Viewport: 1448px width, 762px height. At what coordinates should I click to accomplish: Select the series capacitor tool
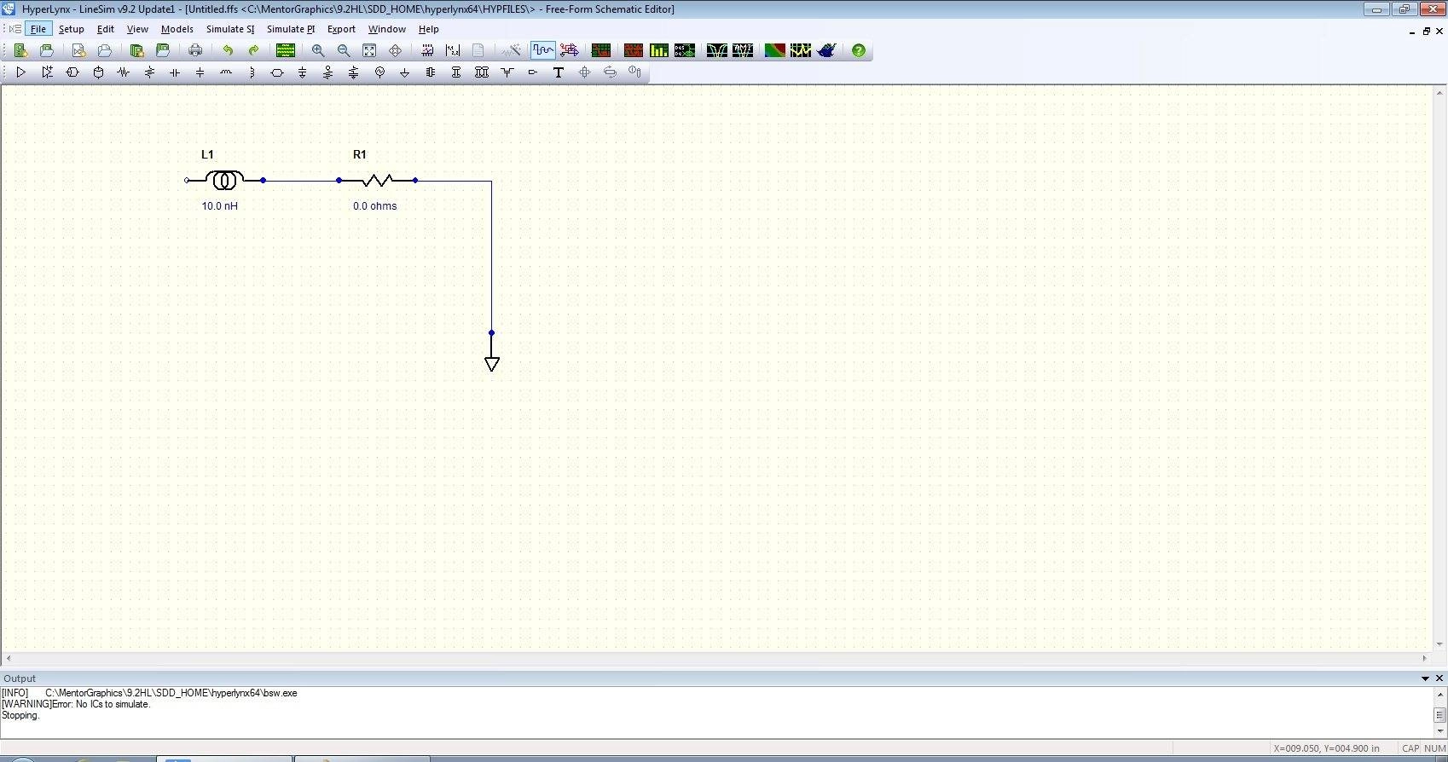click(175, 72)
